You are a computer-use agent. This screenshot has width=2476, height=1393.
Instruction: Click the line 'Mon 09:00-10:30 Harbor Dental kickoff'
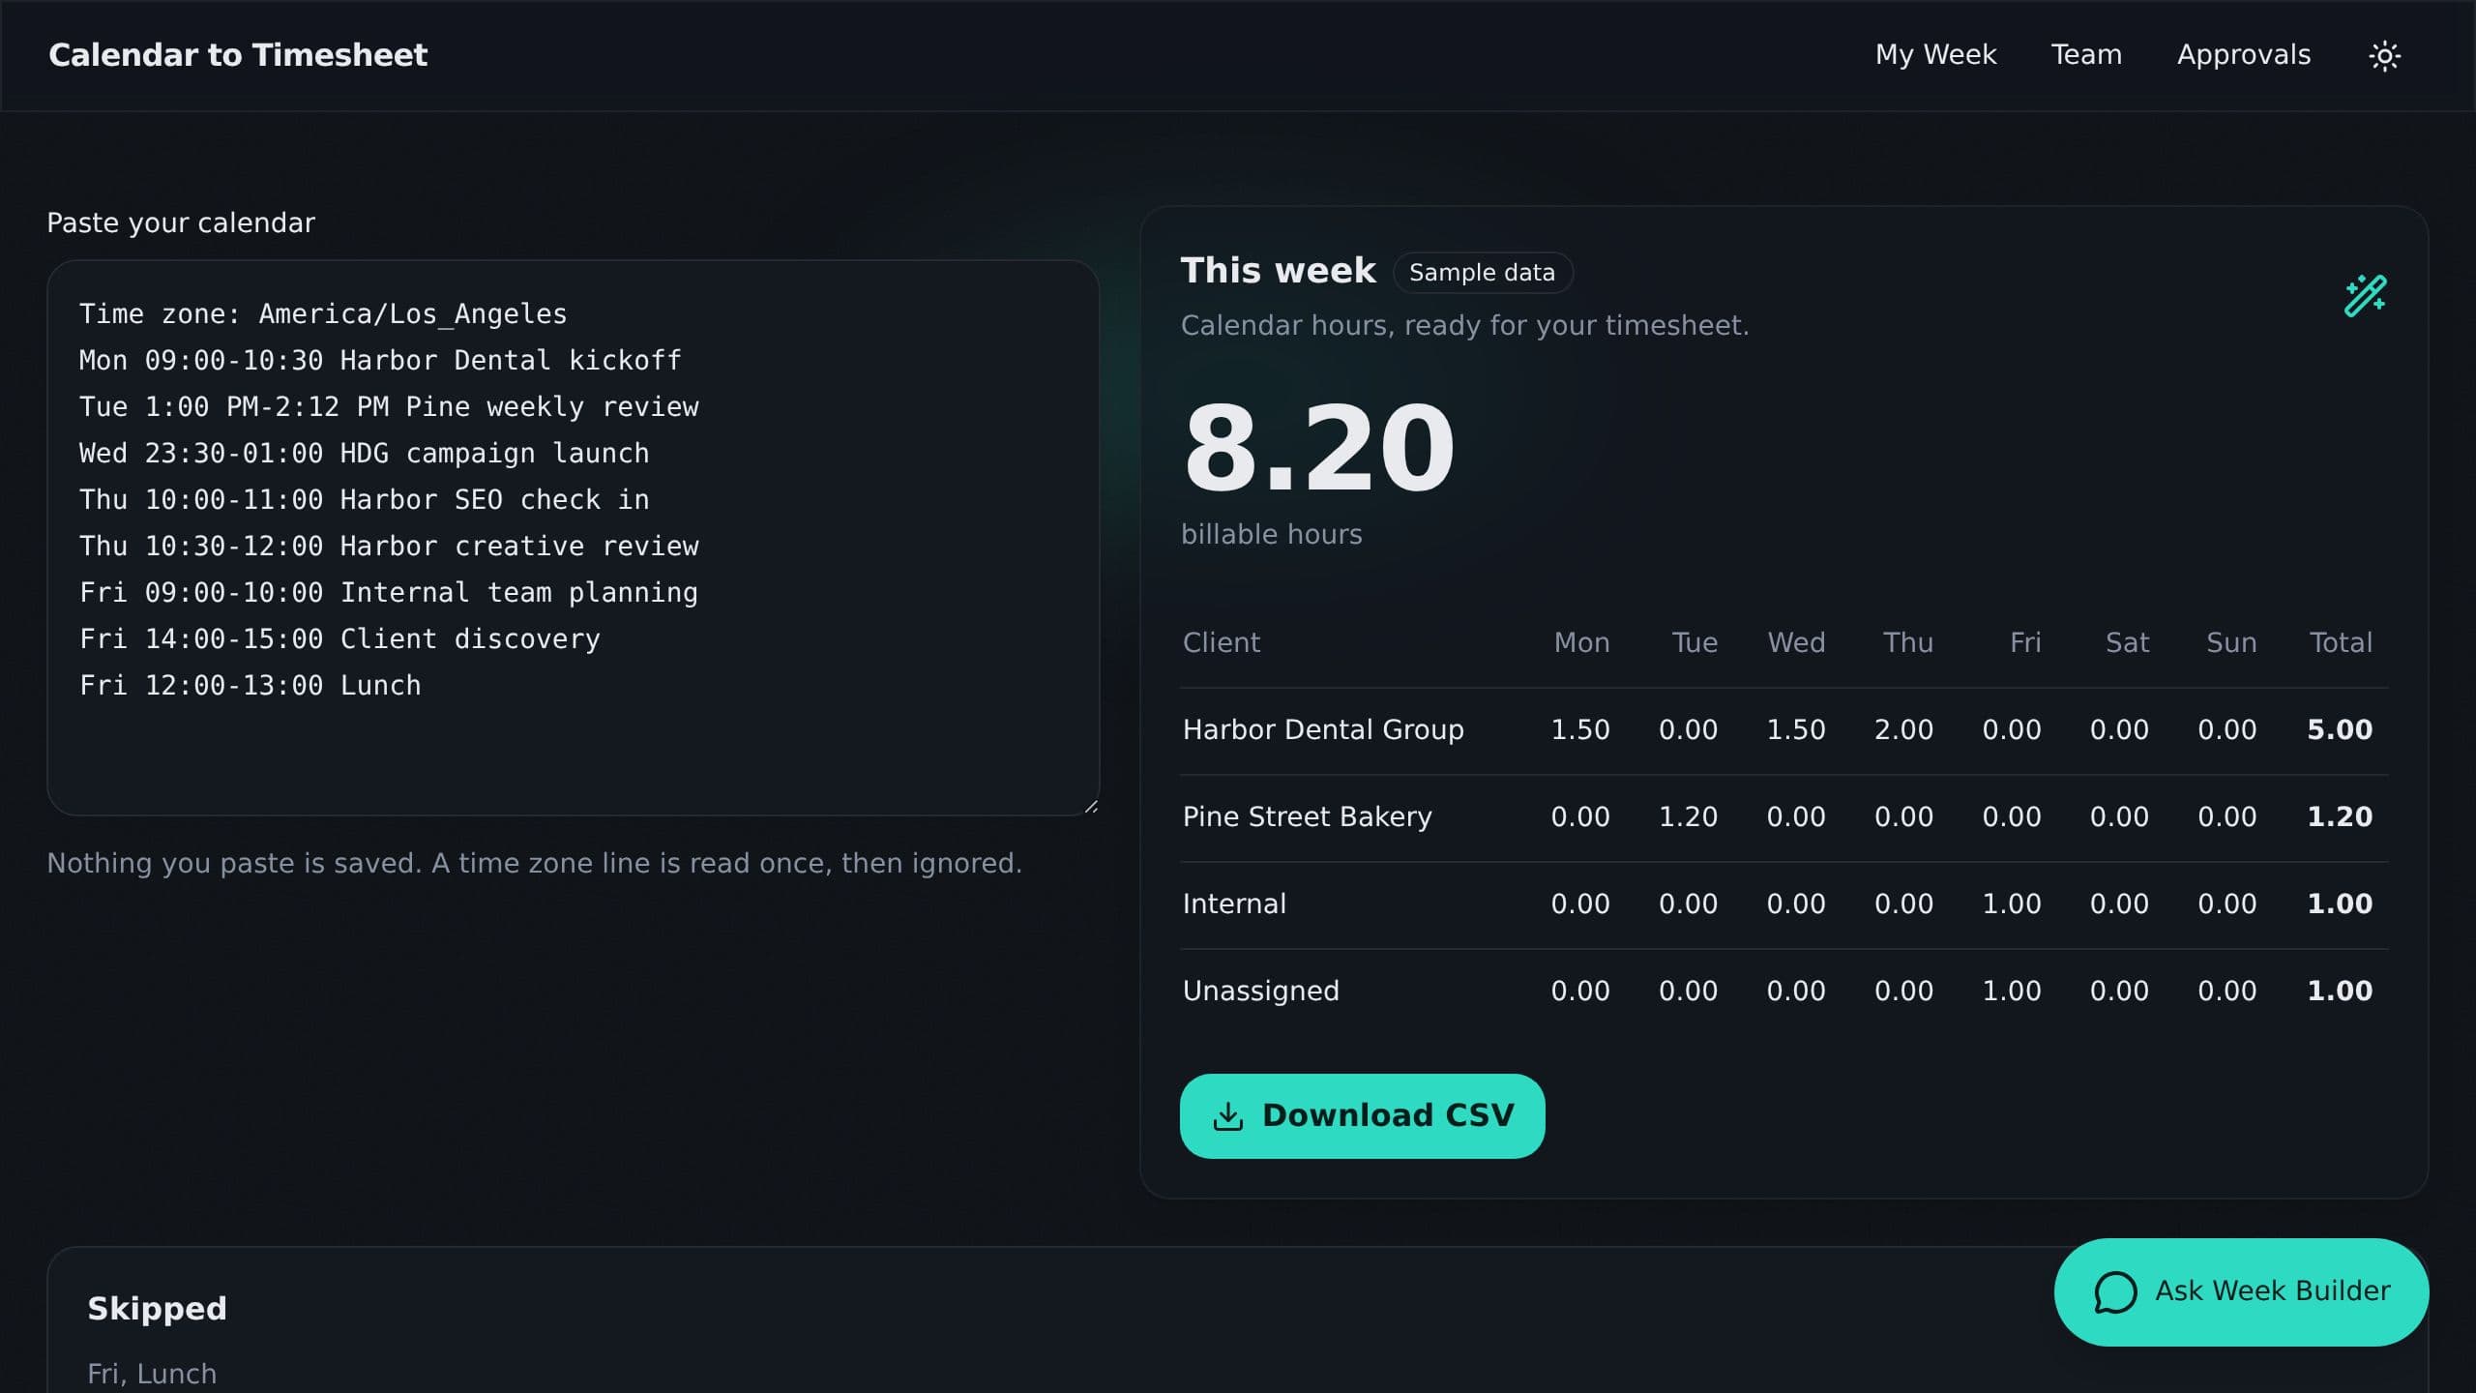coord(380,361)
